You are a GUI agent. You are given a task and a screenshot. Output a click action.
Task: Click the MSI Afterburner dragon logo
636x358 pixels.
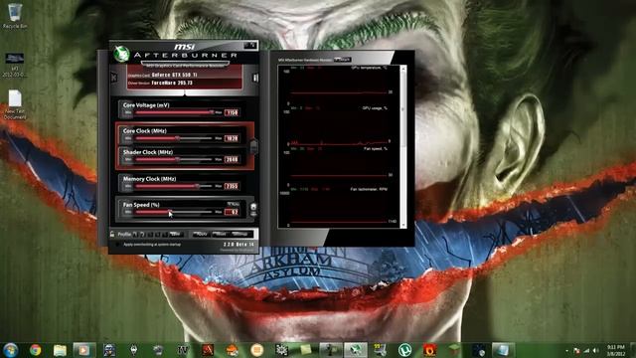(x=121, y=54)
